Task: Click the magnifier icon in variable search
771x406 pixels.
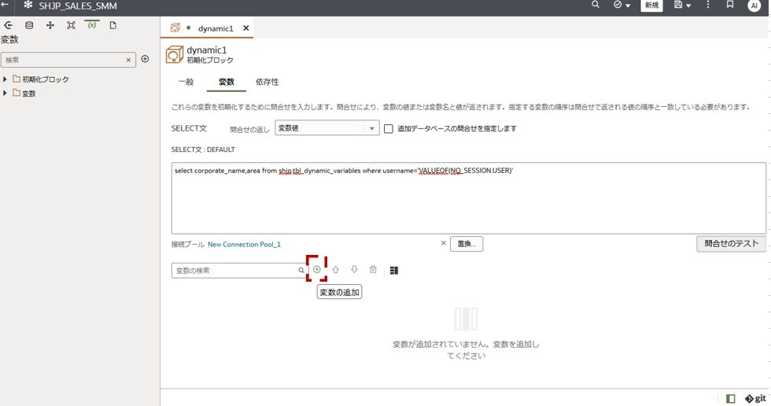Action: 301,271
